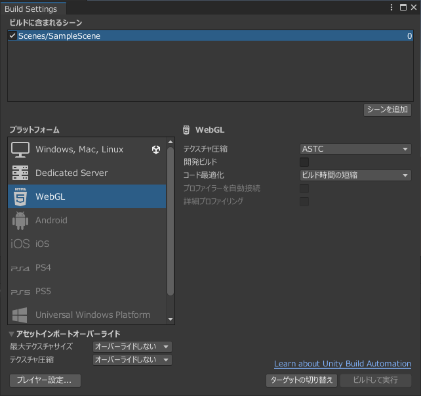The height and width of the screenshot is (396, 421).
Task: Click the PS4 logo icon
Action: click(20, 269)
